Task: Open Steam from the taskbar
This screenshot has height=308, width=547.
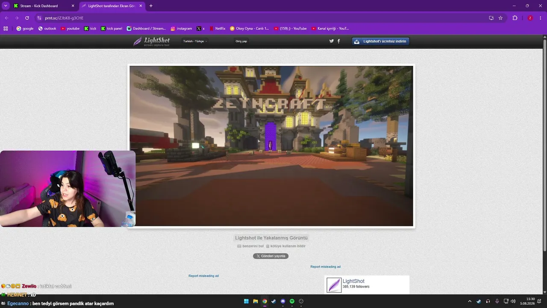Action: pos(273,301)
